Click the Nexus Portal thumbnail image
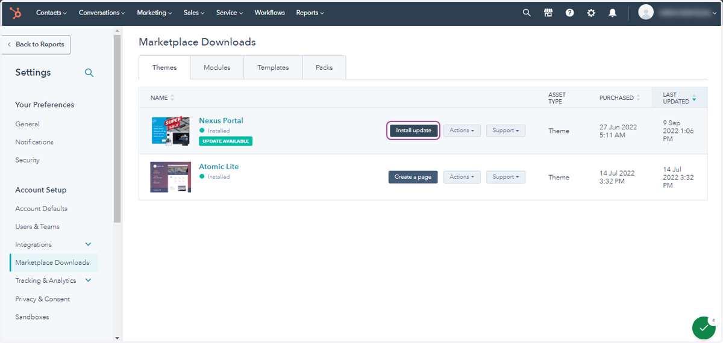This screenshot has width=723, height=343. pyautogui.click(x=171, y=131)
